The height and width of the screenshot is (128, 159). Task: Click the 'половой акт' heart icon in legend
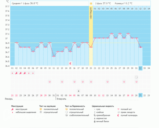click(x=118, y=109)
